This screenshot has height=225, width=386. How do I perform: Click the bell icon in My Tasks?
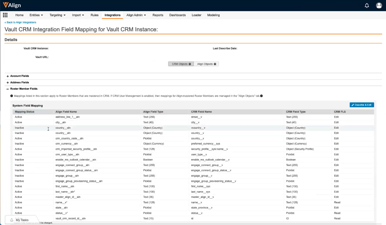pos(12,220)
